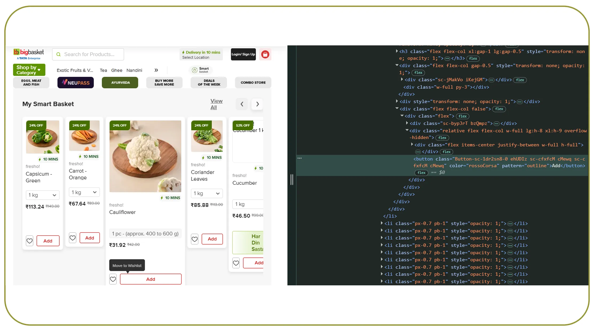Viewport: 594px width, 331px height.
Task: Click Cauliflower product name
Action: (x=122, y=212)
